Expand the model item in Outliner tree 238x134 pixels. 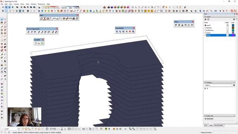[x=205, y=89]
